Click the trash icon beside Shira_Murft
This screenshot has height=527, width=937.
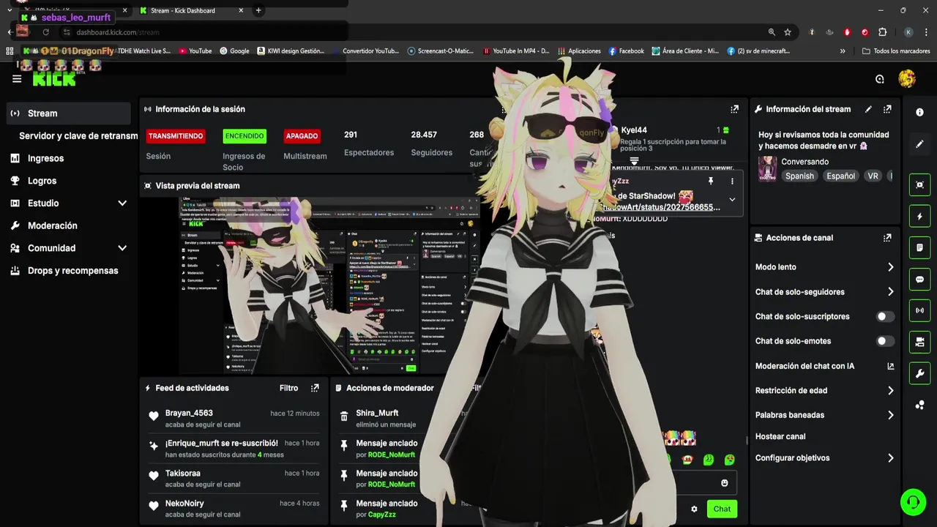click(344, 416)
